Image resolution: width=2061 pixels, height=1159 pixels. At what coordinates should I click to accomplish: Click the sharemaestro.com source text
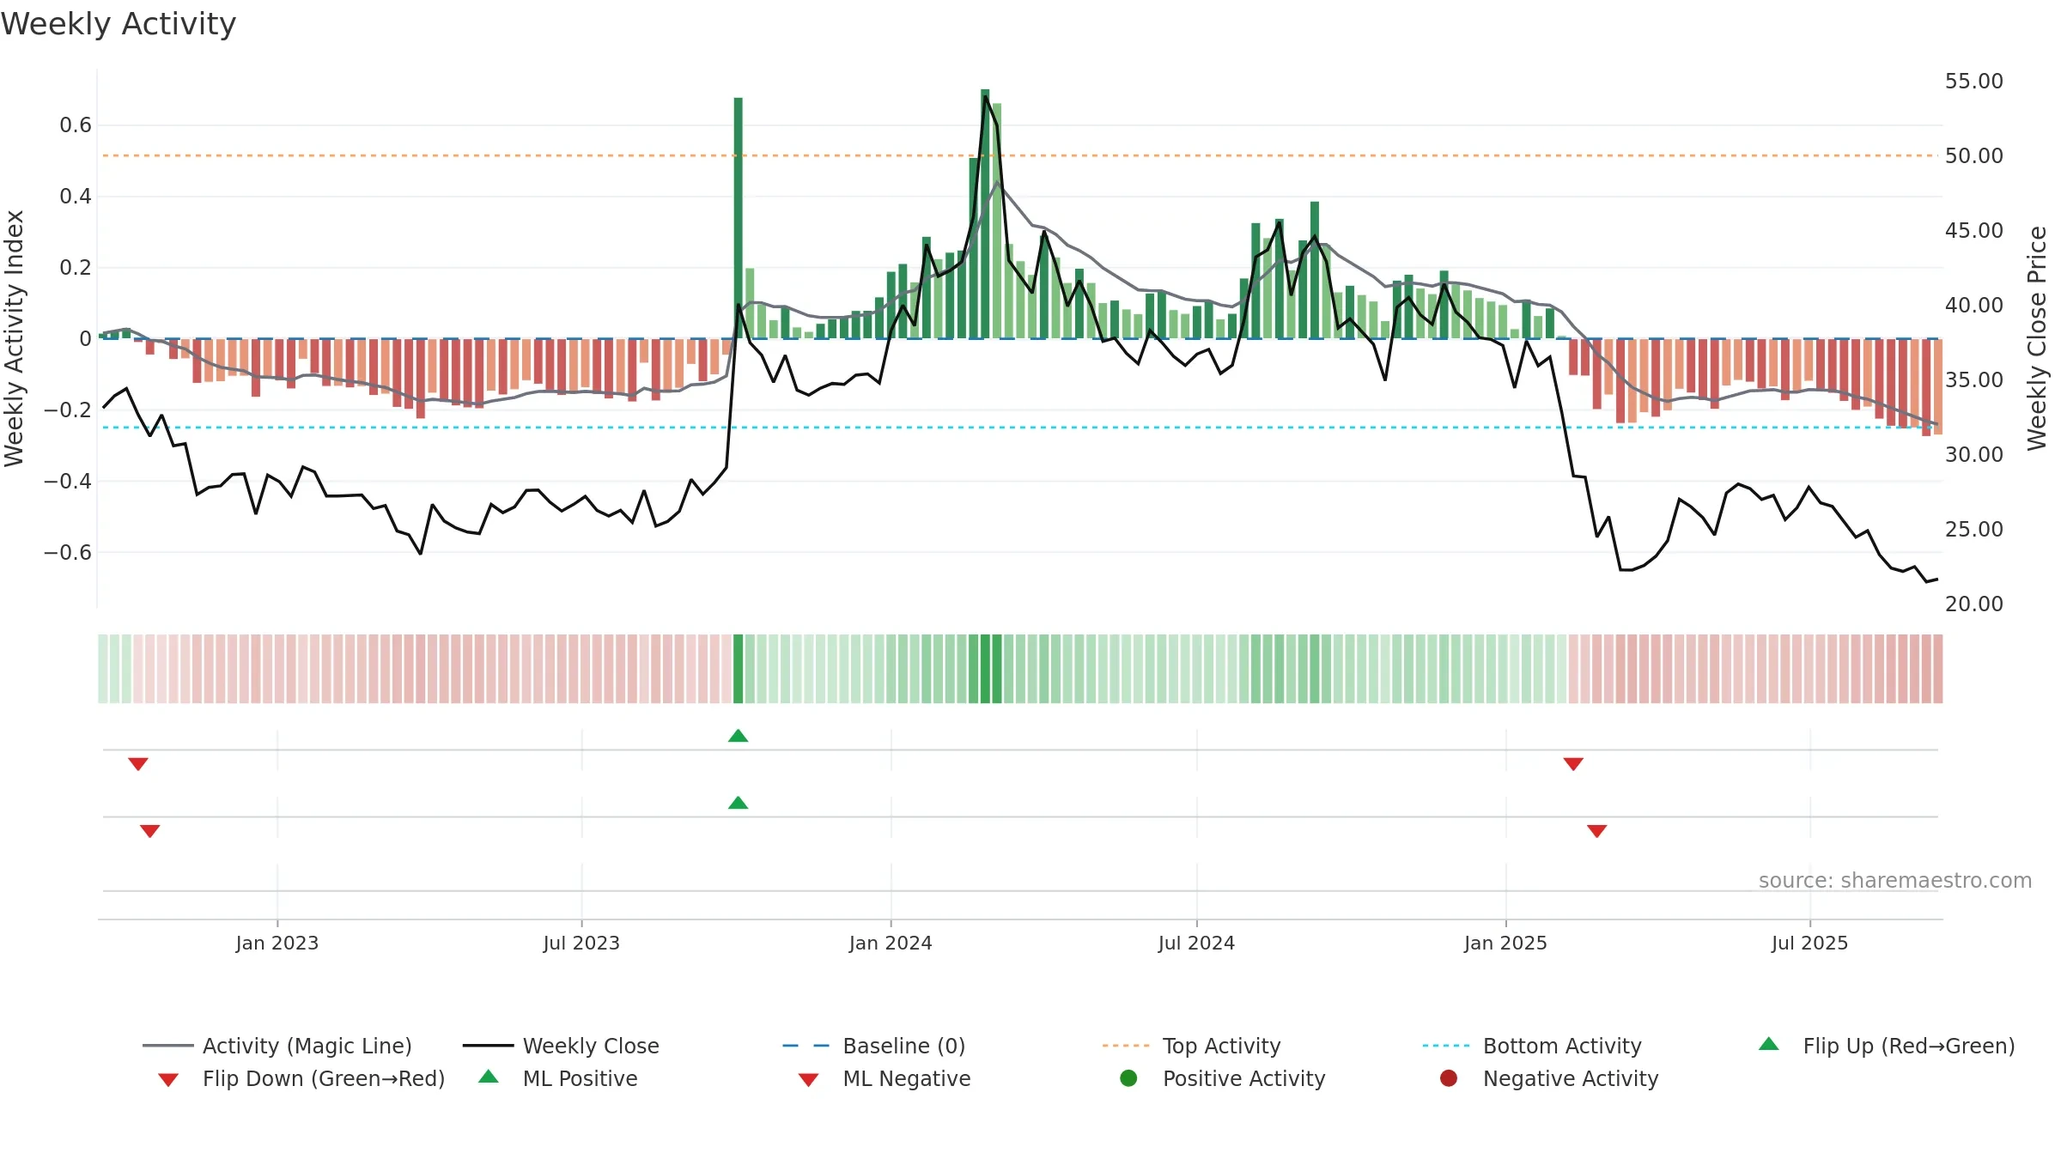[1895, 881]
